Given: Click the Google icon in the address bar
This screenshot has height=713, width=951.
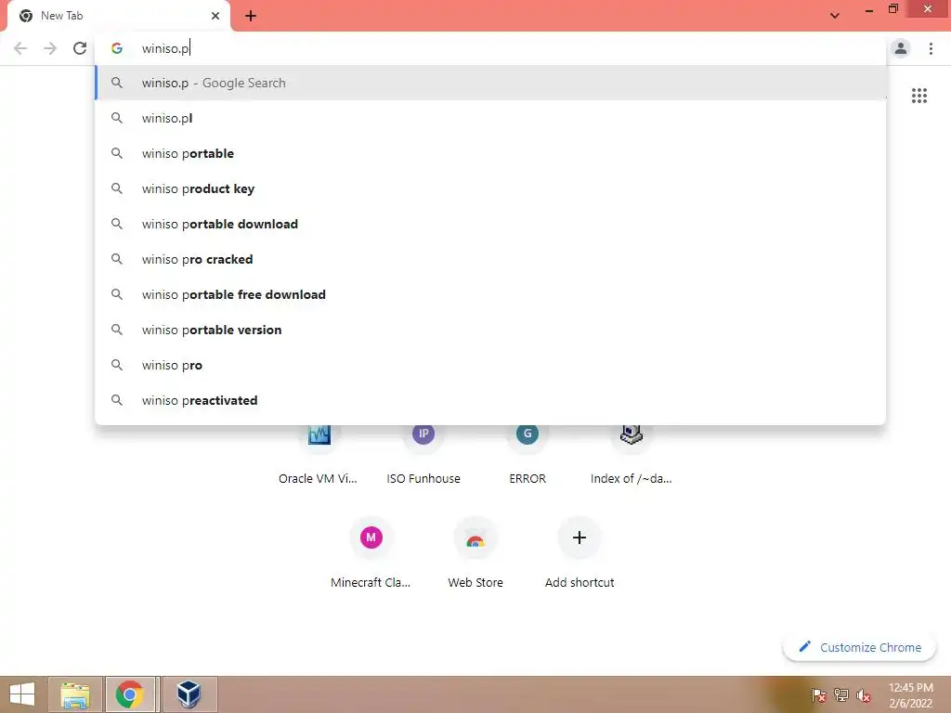Looking at the screenshot, I should pyautogui.click(x=117, y=48).
